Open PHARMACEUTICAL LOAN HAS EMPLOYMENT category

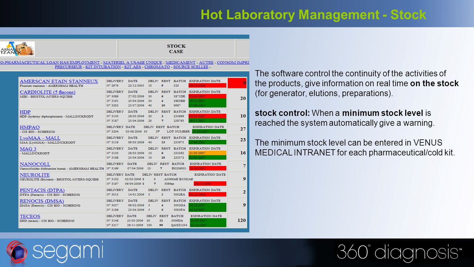(x=50, y=62)
